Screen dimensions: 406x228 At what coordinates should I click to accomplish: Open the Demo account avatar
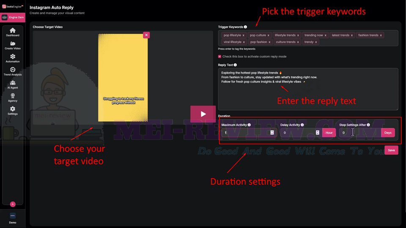tap(13, 216)
